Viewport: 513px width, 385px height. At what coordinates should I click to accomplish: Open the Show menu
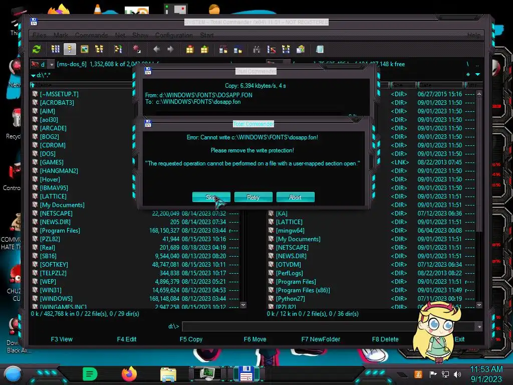tap(140, 35)
